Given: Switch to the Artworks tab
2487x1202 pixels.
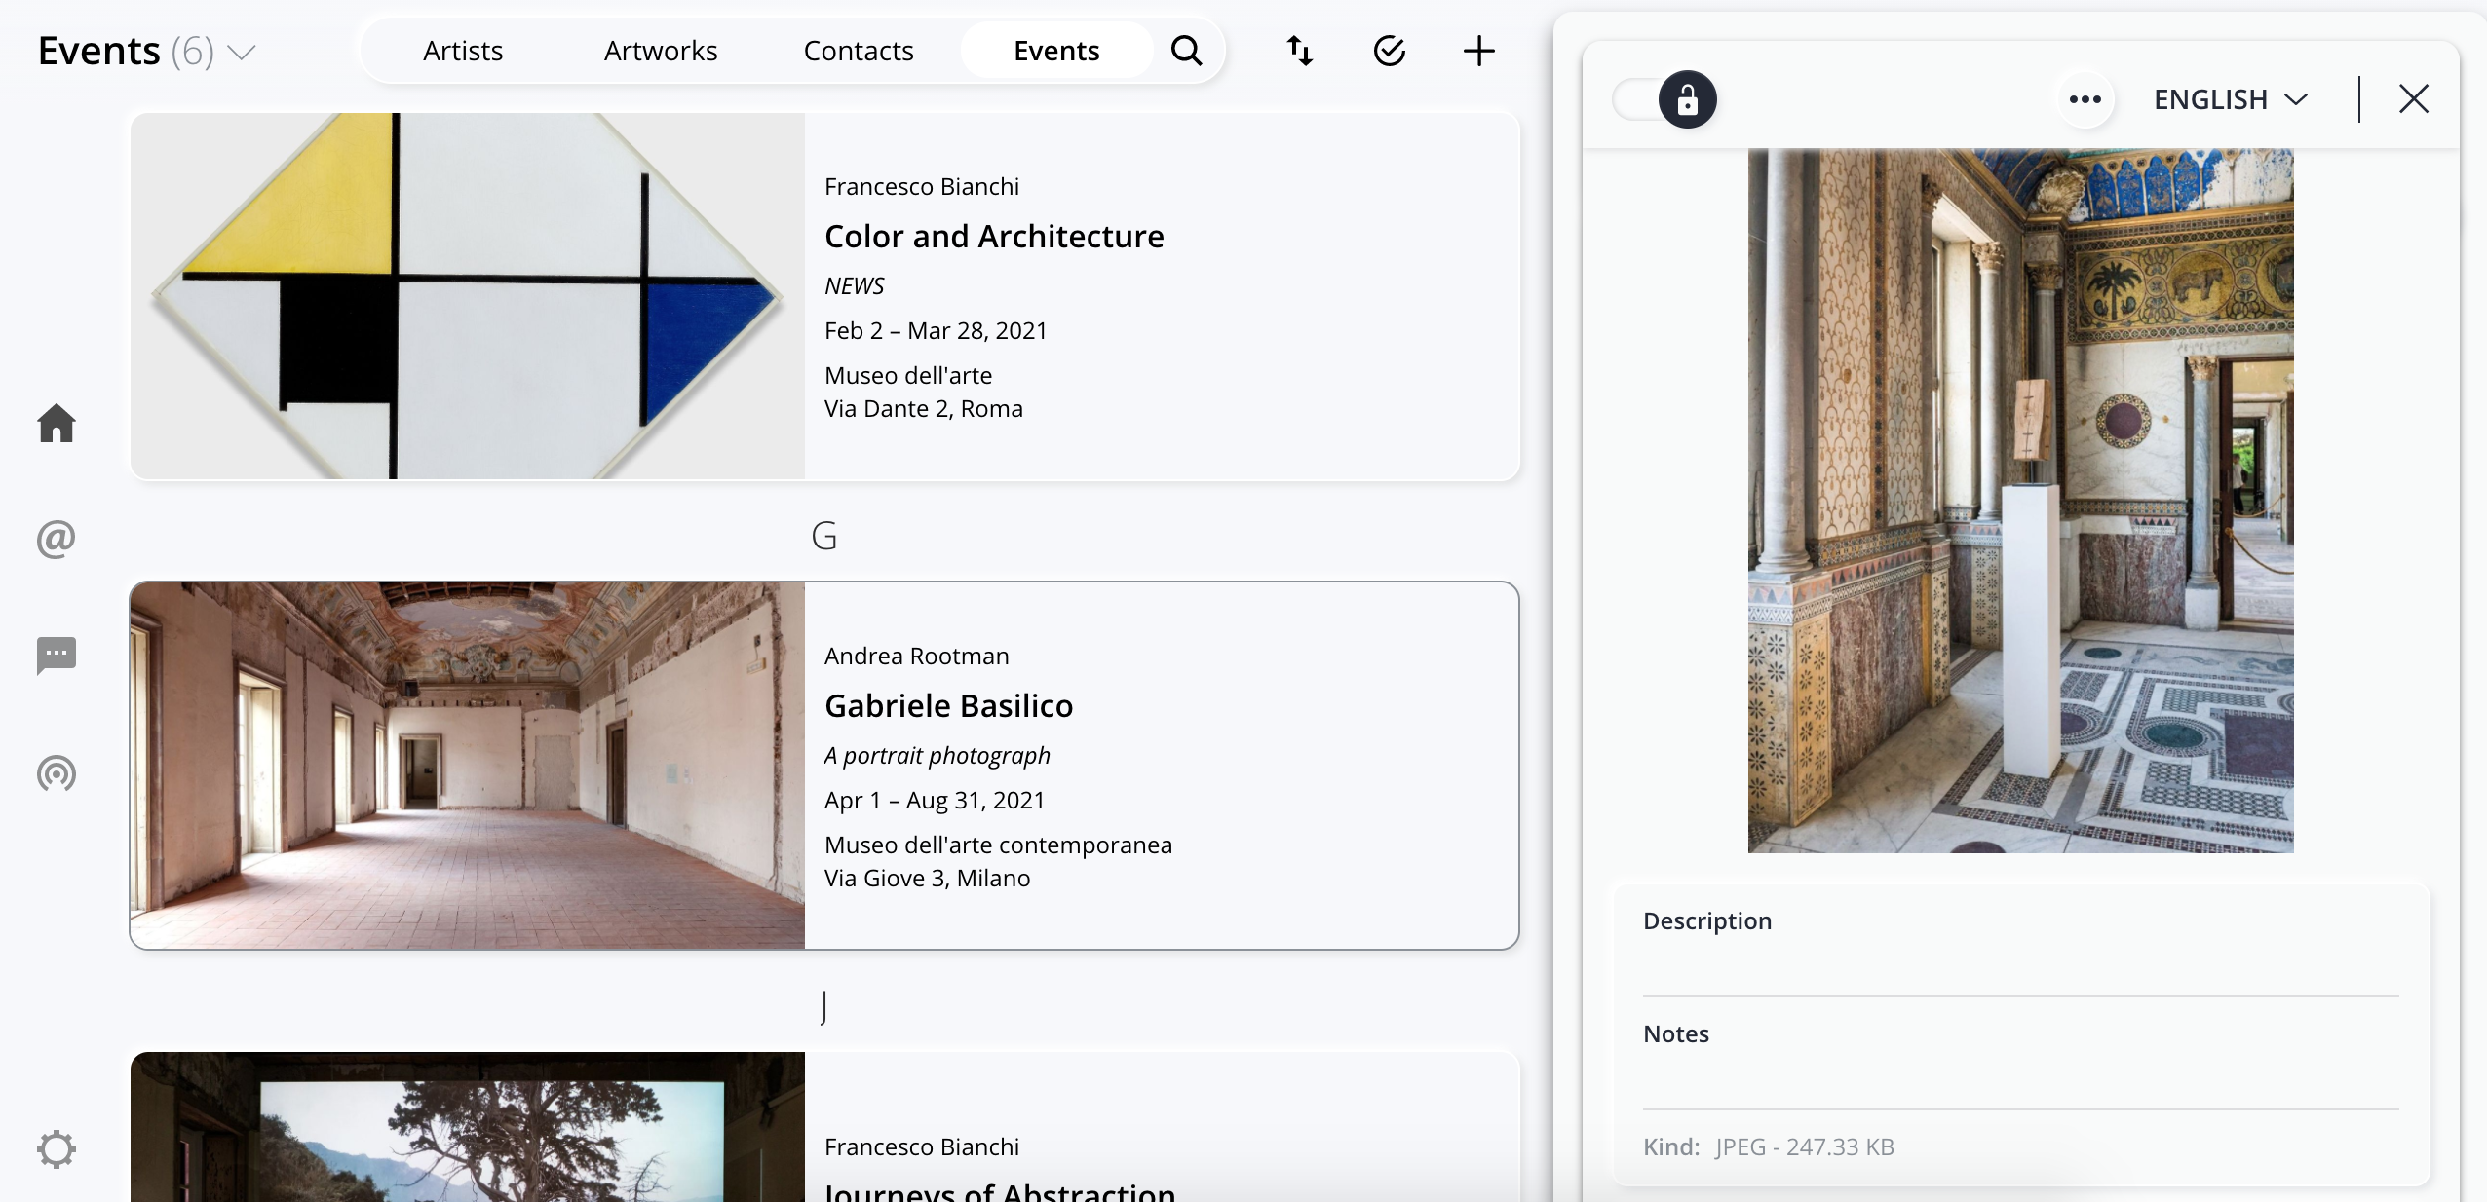Looking at the screenshot, I should [x=661, y=51].
